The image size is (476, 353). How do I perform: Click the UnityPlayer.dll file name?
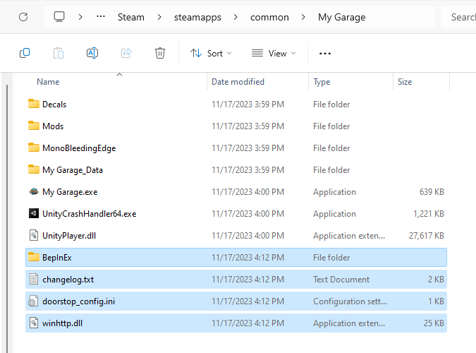(x=69, y=236)
